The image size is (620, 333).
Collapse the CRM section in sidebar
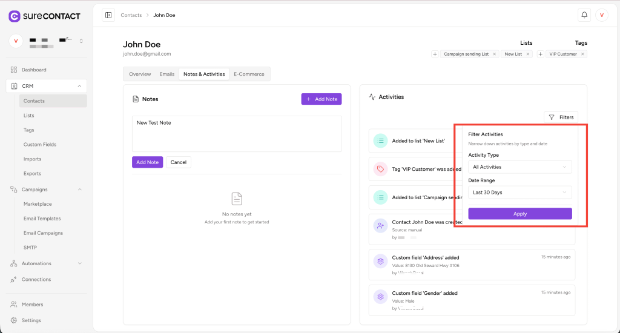[x=79, y=86]
